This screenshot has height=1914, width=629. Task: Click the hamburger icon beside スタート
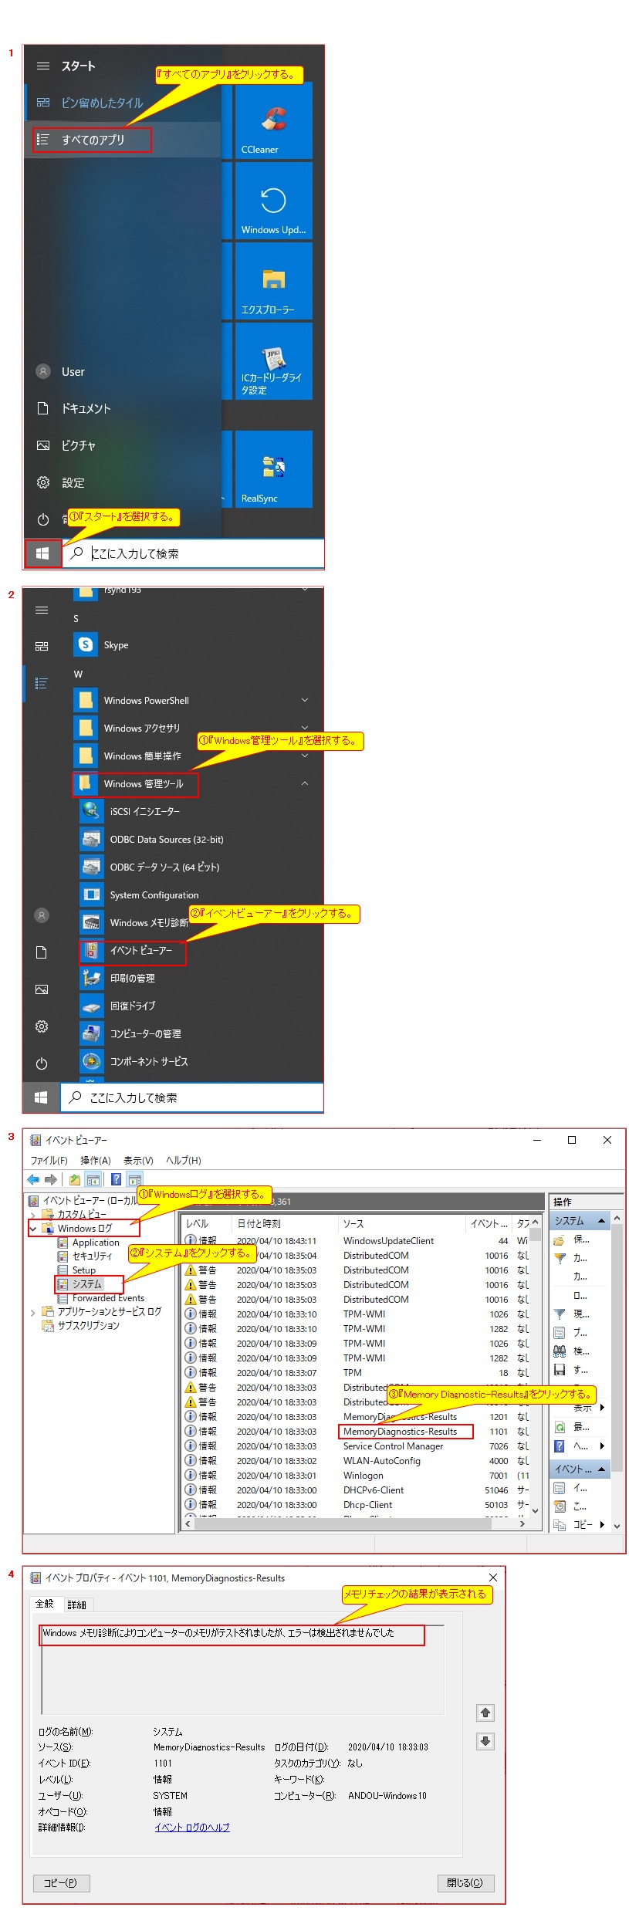[43, 66]
